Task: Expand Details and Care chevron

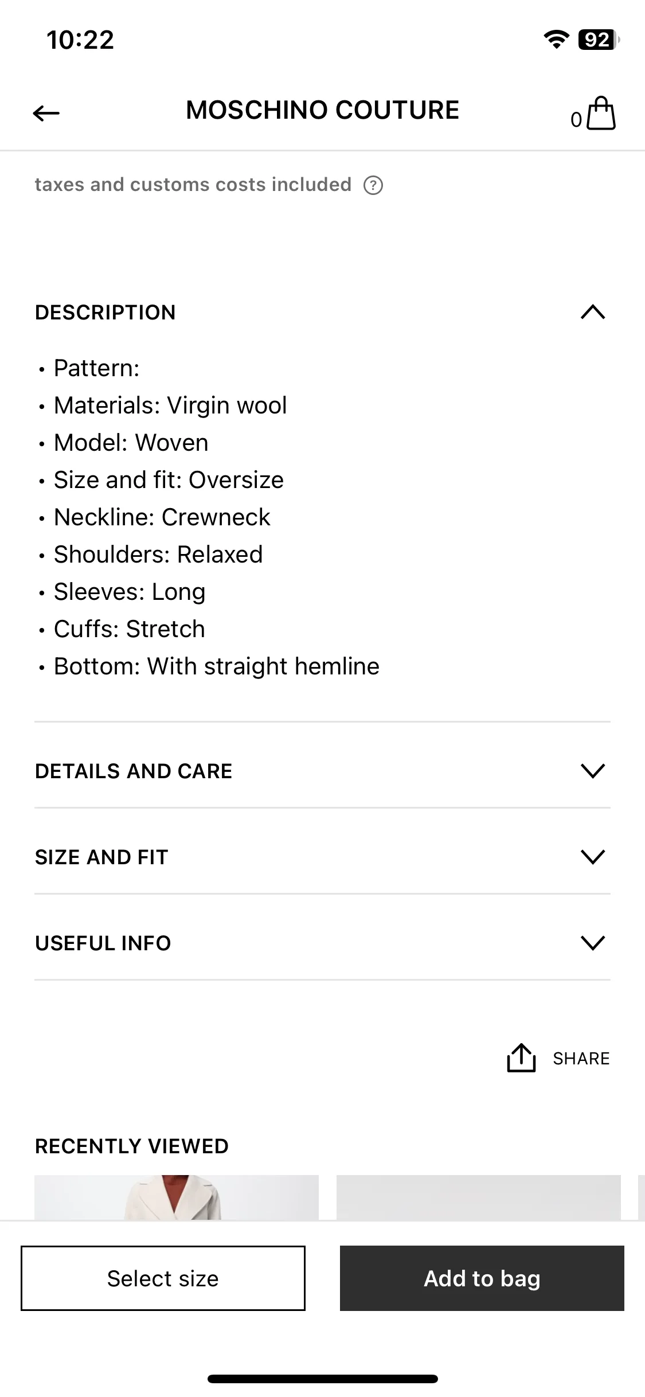Action: 593,771
